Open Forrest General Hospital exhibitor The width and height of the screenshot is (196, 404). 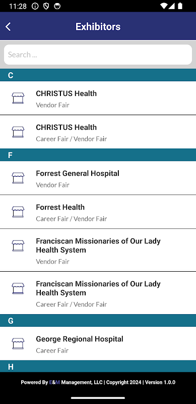tap(98, 178)
